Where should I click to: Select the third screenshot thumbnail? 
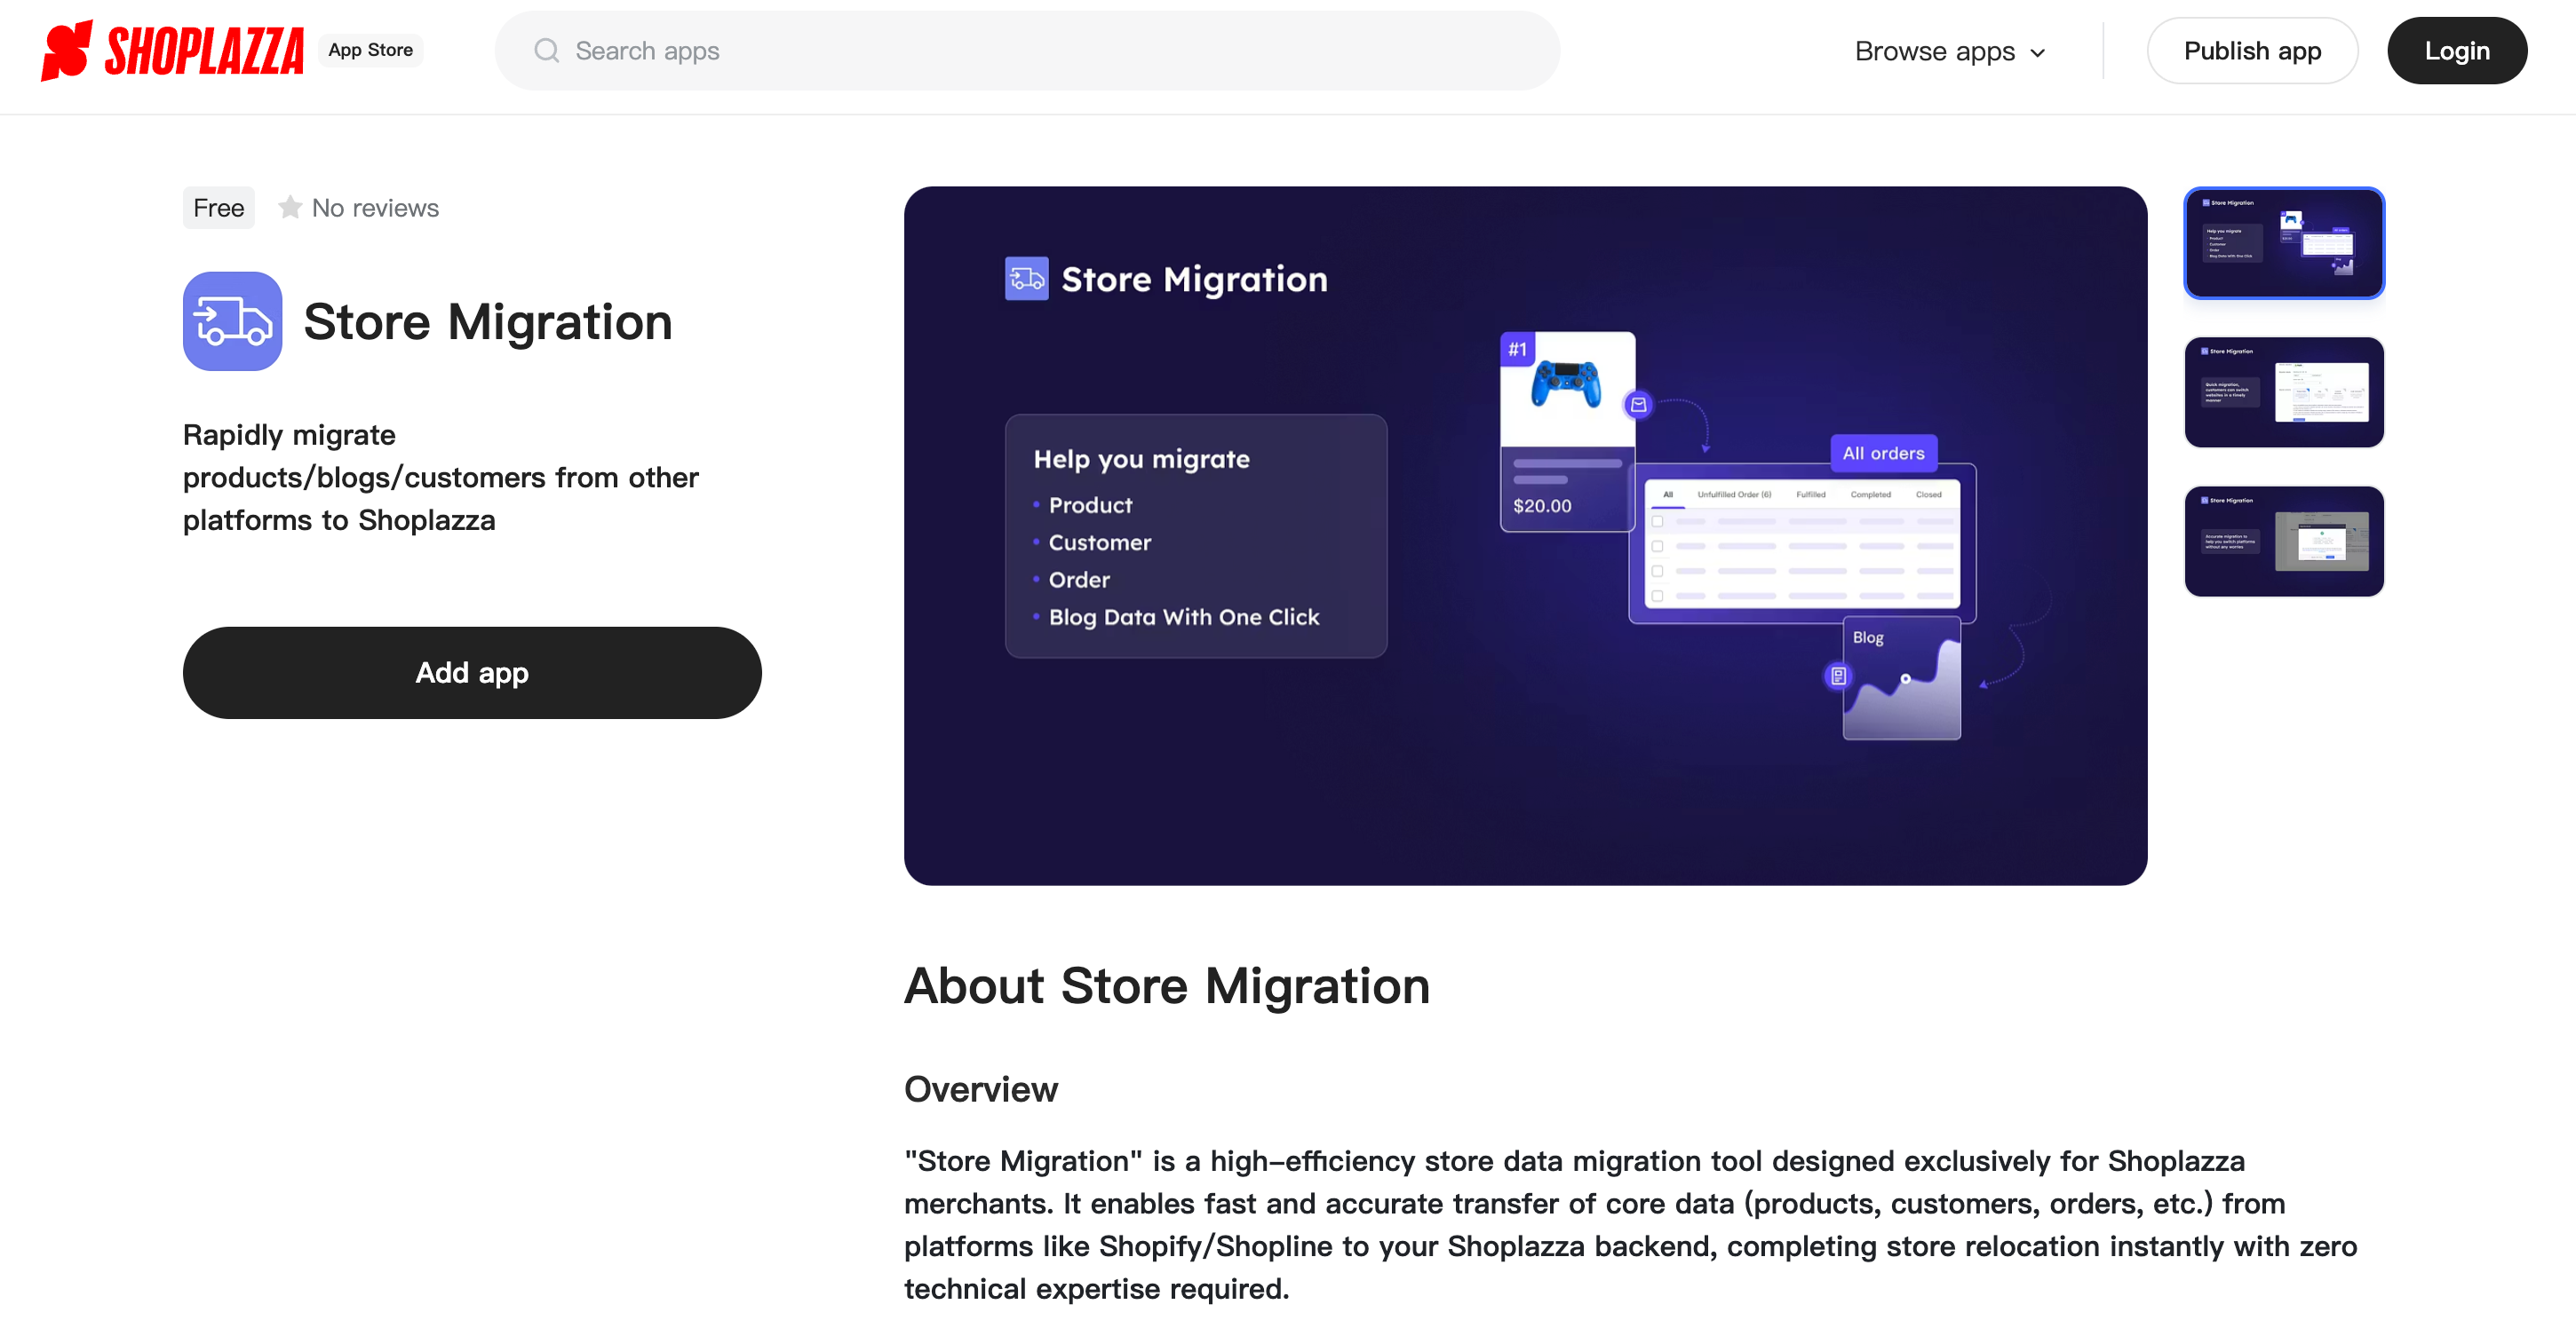(x=2284, y=541)
